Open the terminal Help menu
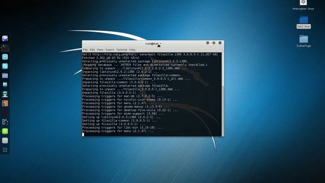 (132, 50)
